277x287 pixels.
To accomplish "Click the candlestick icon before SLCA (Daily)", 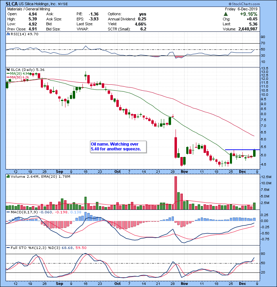I will [x=8, y=70].
